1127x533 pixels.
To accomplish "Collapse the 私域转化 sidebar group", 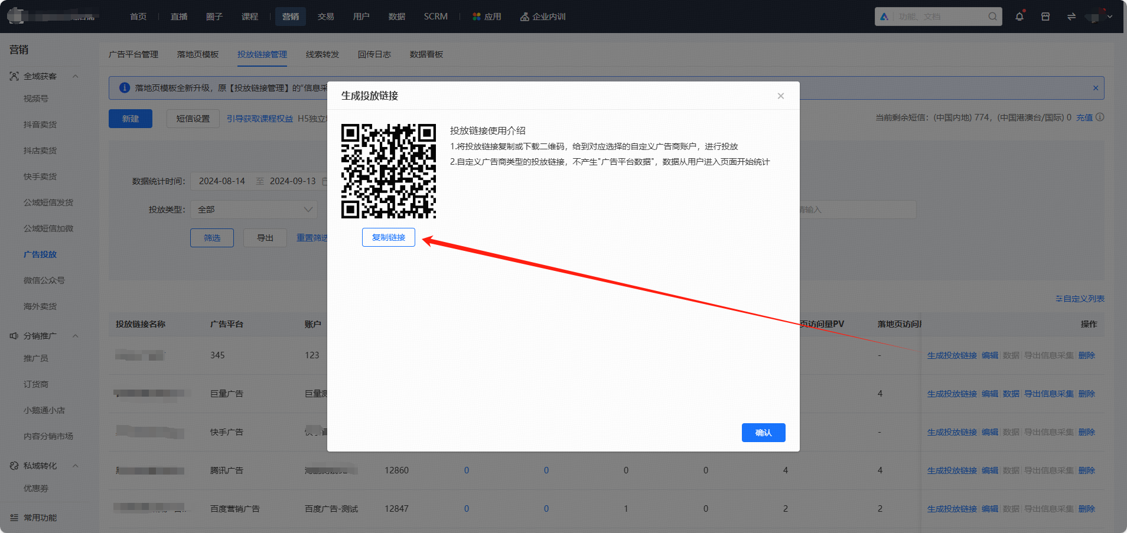I will (76, 466).
